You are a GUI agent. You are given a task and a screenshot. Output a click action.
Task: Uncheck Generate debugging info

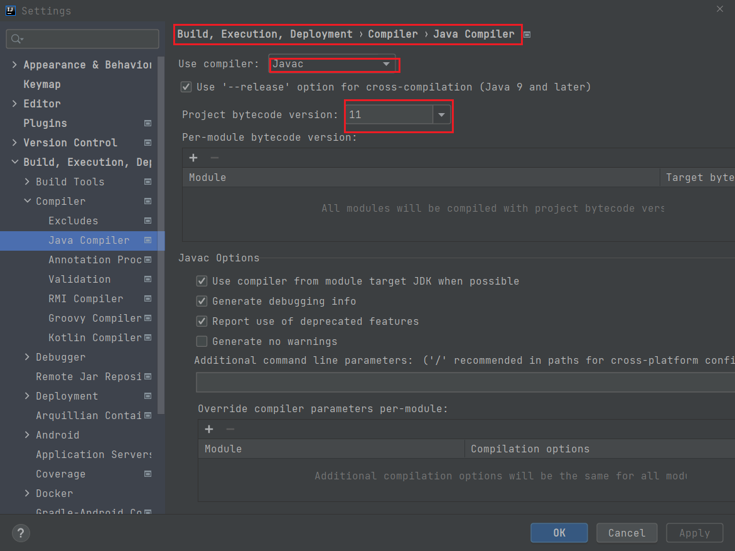coord(201,301)
